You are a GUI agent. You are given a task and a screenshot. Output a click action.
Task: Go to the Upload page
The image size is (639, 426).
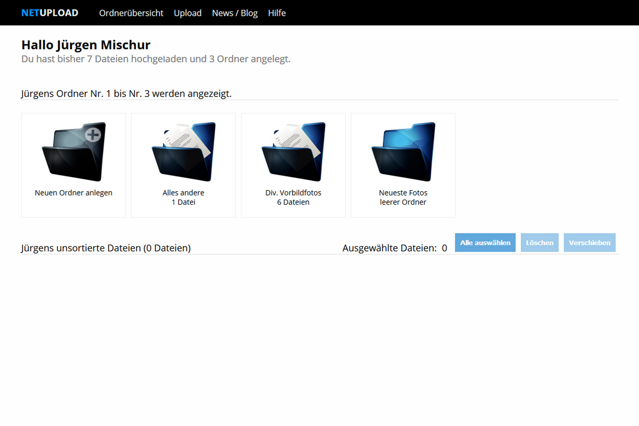(188, 13)
